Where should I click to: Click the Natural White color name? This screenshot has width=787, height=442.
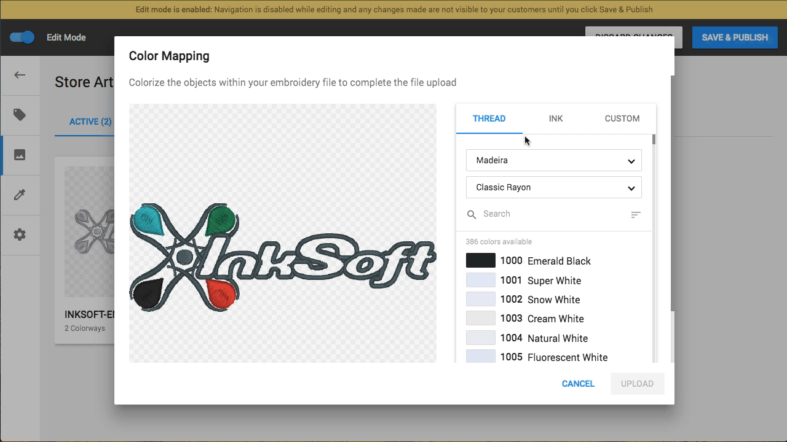(x=558, y=338)
